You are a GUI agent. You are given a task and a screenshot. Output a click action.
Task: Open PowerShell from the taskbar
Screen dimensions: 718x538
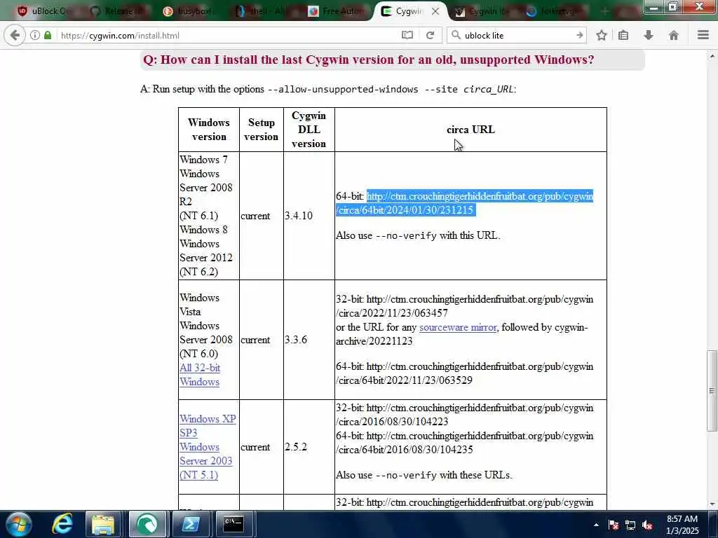click(x=190, y=524)
